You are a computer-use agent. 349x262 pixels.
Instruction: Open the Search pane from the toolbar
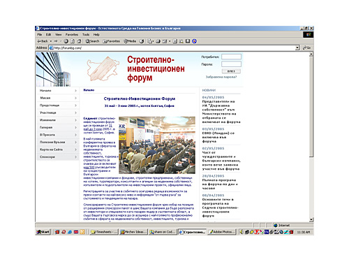92,41
